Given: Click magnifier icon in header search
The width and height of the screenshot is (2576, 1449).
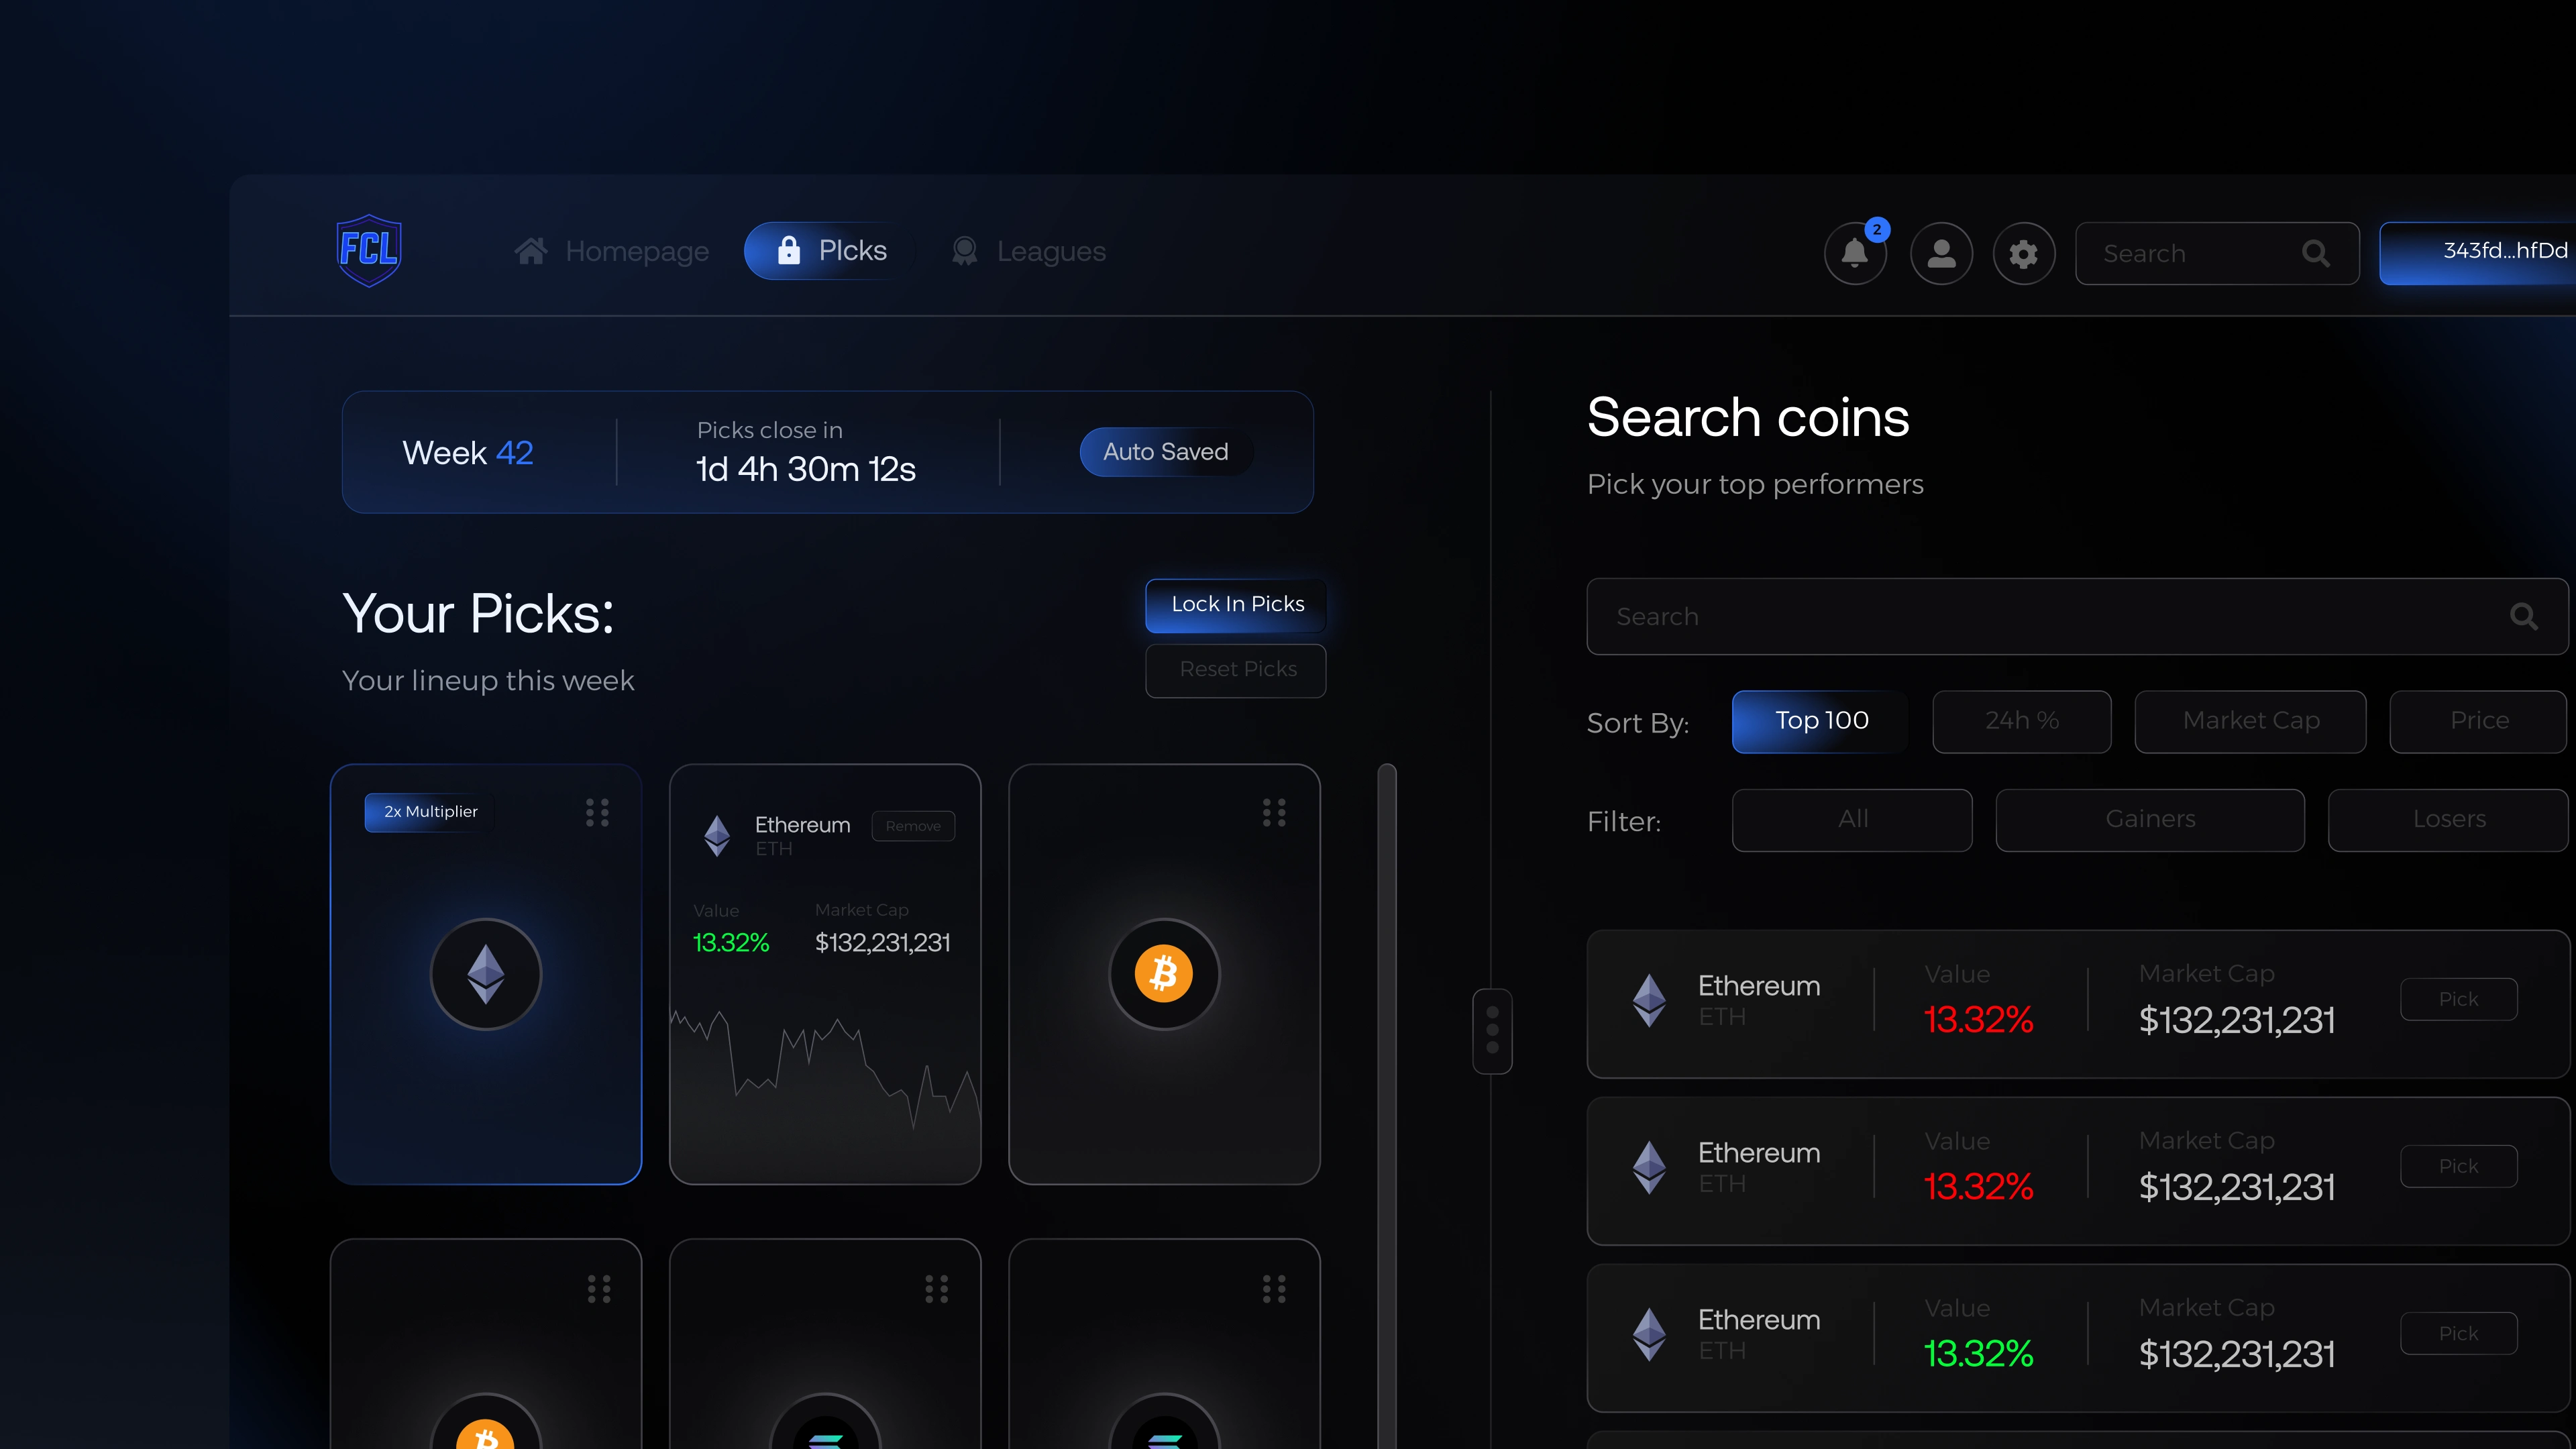Looking at the screenshot, I should click(2316, 254).
